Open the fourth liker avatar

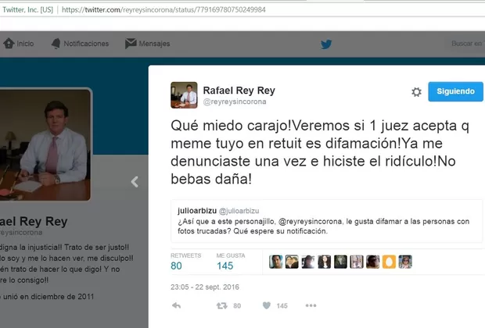(x=324, y=262)
